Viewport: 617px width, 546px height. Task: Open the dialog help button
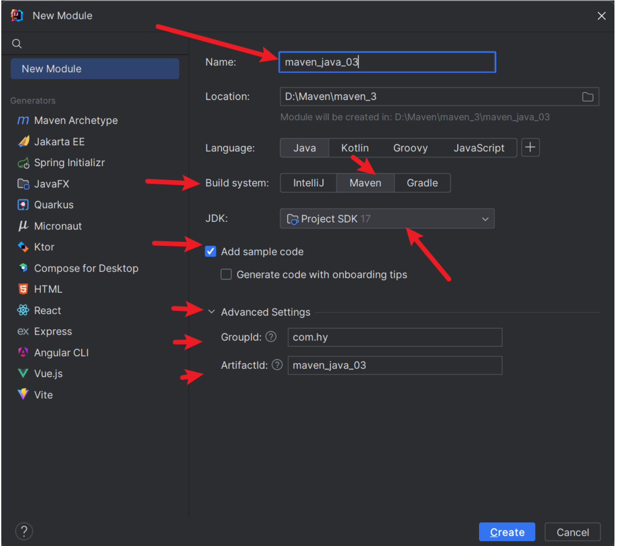click(x=24, y=531)
